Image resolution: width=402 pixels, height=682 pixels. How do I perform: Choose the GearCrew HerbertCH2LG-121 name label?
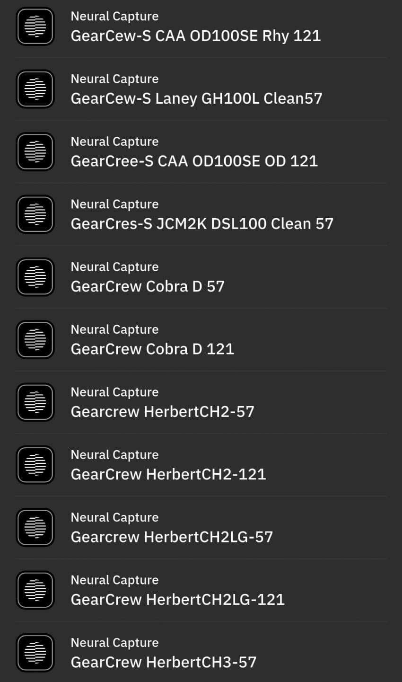click(177, 600)
